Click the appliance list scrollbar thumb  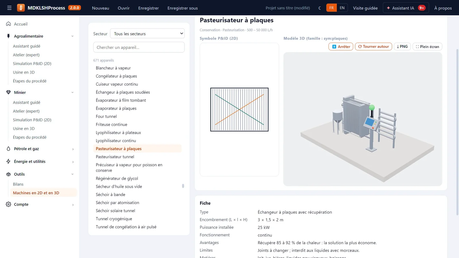[183, 186]
